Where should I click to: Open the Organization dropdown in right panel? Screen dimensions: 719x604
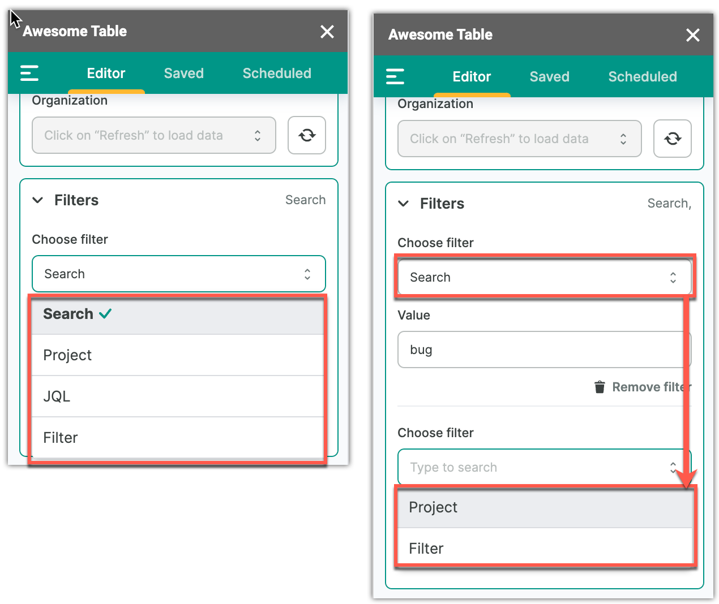tap(520, 139)
